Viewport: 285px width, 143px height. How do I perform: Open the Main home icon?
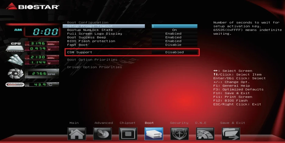coord(77,133)
